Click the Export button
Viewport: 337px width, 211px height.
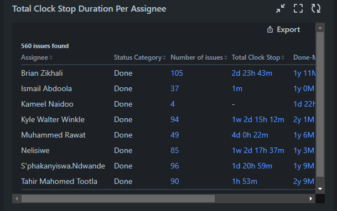pyautogui.click(x=283, y=29)
